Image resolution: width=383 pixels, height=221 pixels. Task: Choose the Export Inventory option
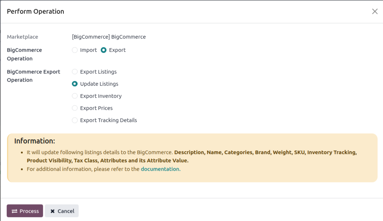(x=75, y=96)
